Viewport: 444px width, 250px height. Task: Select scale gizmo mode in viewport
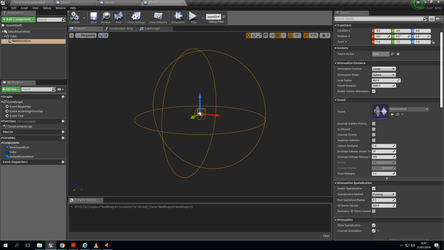(x=259, y=35)
